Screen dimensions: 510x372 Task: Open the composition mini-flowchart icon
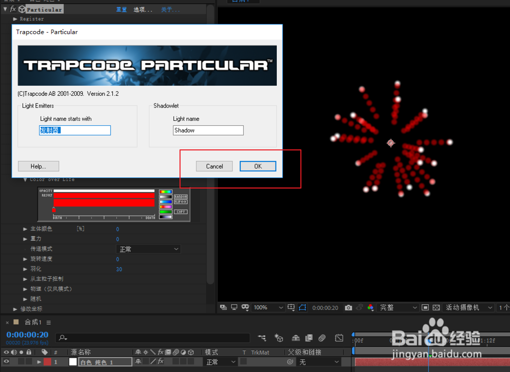[262, 338]
